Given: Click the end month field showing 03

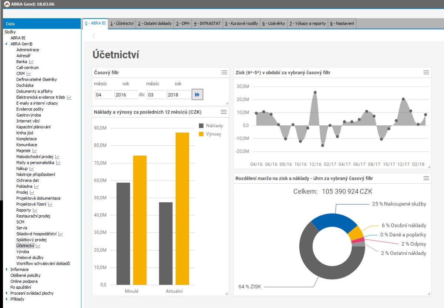Looking at the screenshot, I should (x=156, y=95).
